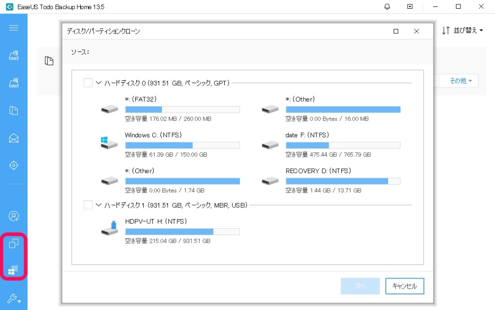Click the 'date F: (NTFS)' label
This screenshot has width=495, height=310.
tap(307, 135)
